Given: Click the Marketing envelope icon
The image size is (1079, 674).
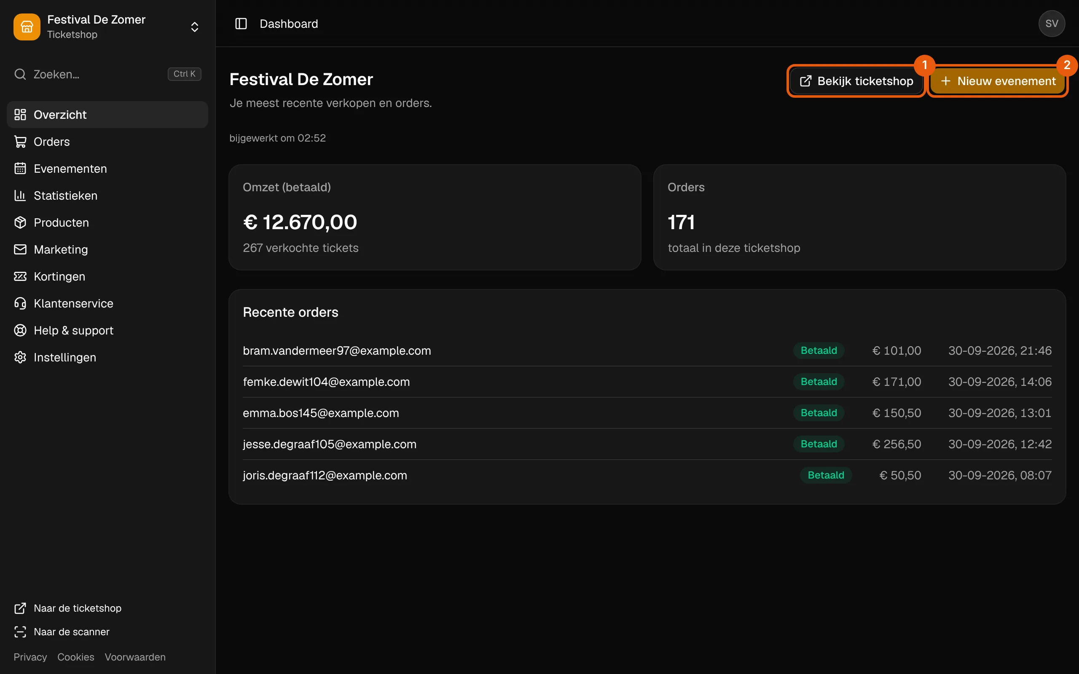Looking at the screenshot, I should (x=20, y=250).
